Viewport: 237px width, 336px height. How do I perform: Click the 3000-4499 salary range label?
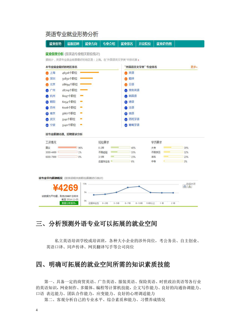click(x=51, y=152)
